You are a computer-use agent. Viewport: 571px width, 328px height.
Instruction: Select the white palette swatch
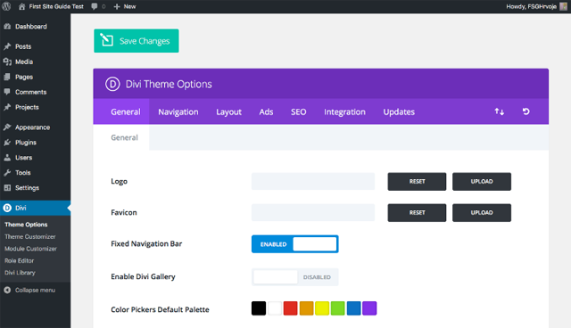tap(275, 308)
